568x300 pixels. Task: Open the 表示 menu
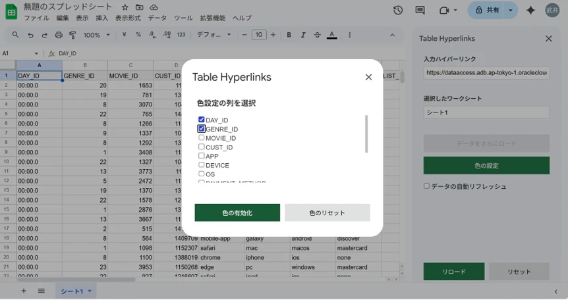coord(82,18)
